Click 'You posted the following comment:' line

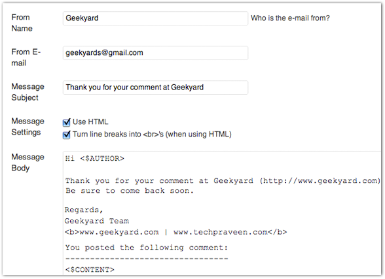(147, 248)
